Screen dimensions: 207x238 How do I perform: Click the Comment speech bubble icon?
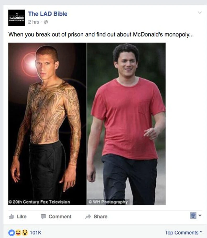(43, 217)
